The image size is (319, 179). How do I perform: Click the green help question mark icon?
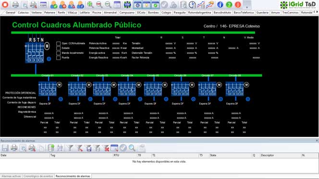[229, 4]
